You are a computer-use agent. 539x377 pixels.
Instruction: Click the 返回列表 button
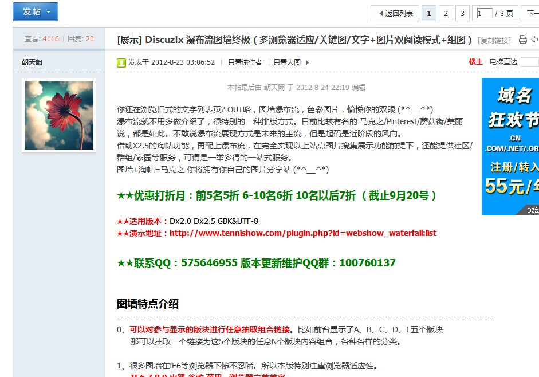(400, 13)
